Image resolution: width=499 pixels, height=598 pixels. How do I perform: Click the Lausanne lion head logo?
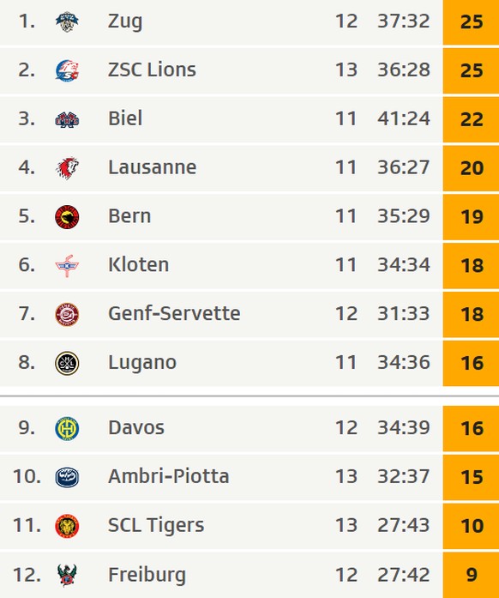pos(67,168)
